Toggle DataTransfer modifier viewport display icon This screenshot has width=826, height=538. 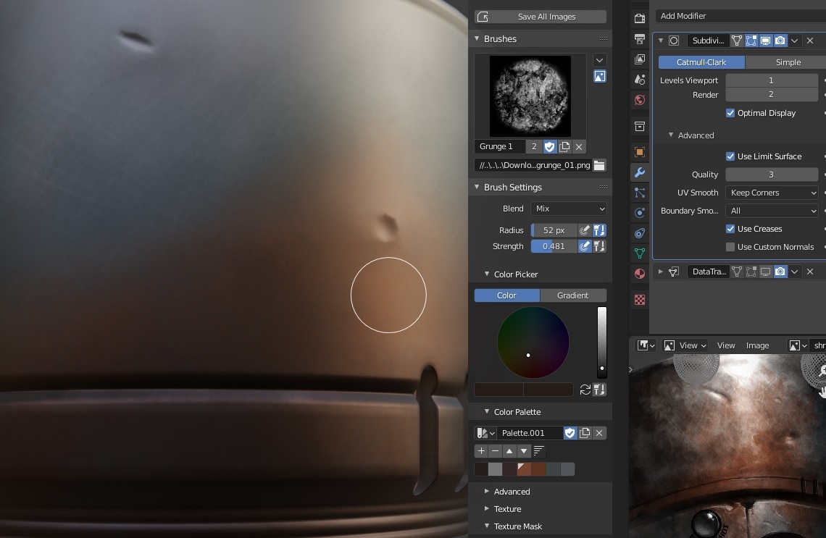[765, 272]
